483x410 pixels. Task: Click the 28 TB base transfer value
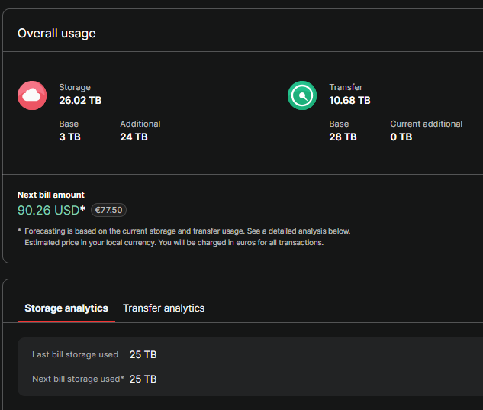(343, 137)
